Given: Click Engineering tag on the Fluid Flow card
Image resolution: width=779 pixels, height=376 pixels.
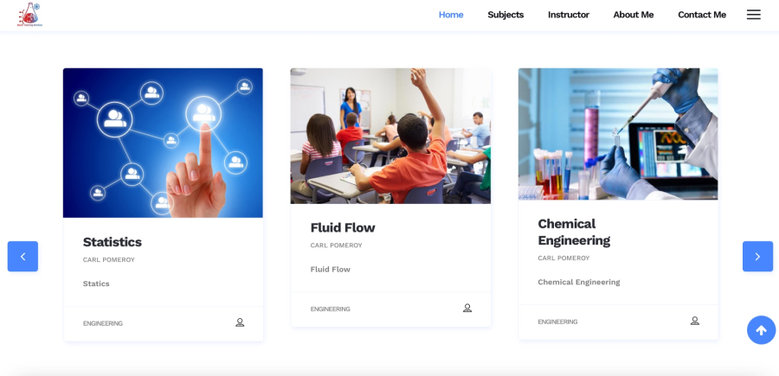Looking at the screenshot, I should coord(331,309).
